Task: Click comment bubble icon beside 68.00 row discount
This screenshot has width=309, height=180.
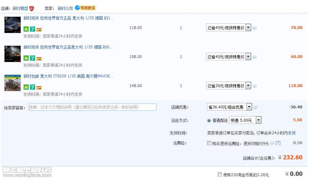Action: coord(254,57)
